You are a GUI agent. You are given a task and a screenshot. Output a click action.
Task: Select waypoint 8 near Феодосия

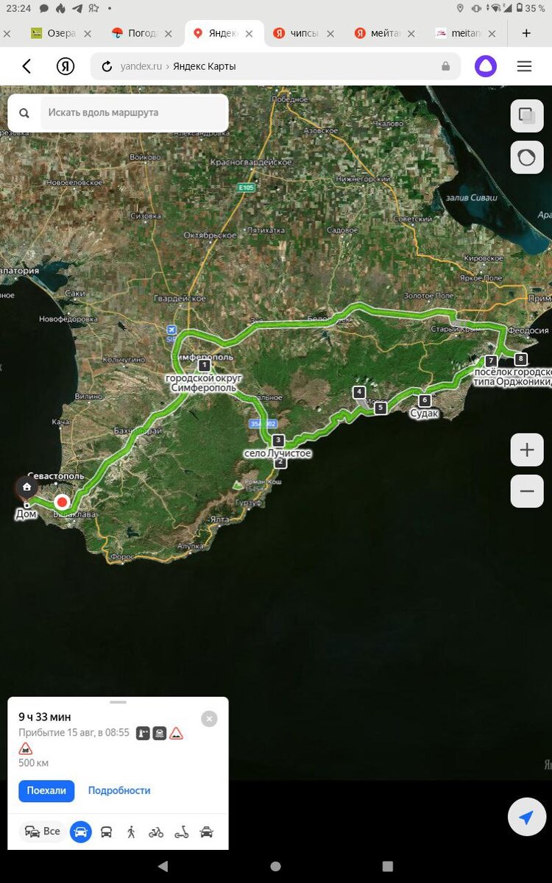coord(521,359)
